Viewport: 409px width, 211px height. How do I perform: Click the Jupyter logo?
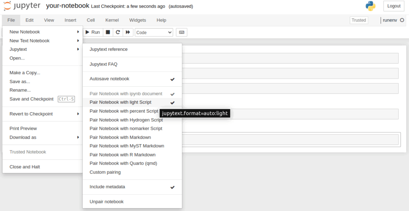[22, 6]
